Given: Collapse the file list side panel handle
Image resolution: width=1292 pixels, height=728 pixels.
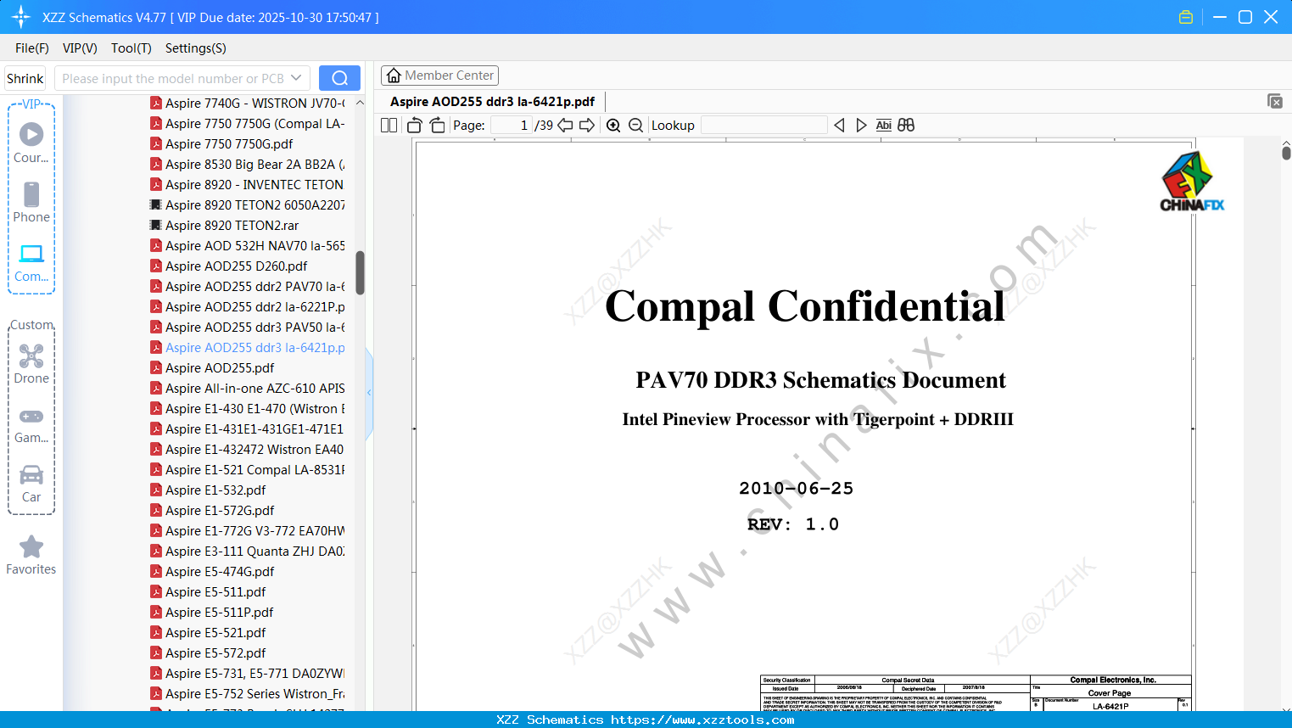Looking at the screenshot, I should pyautogui.click(x=369, y=393).
